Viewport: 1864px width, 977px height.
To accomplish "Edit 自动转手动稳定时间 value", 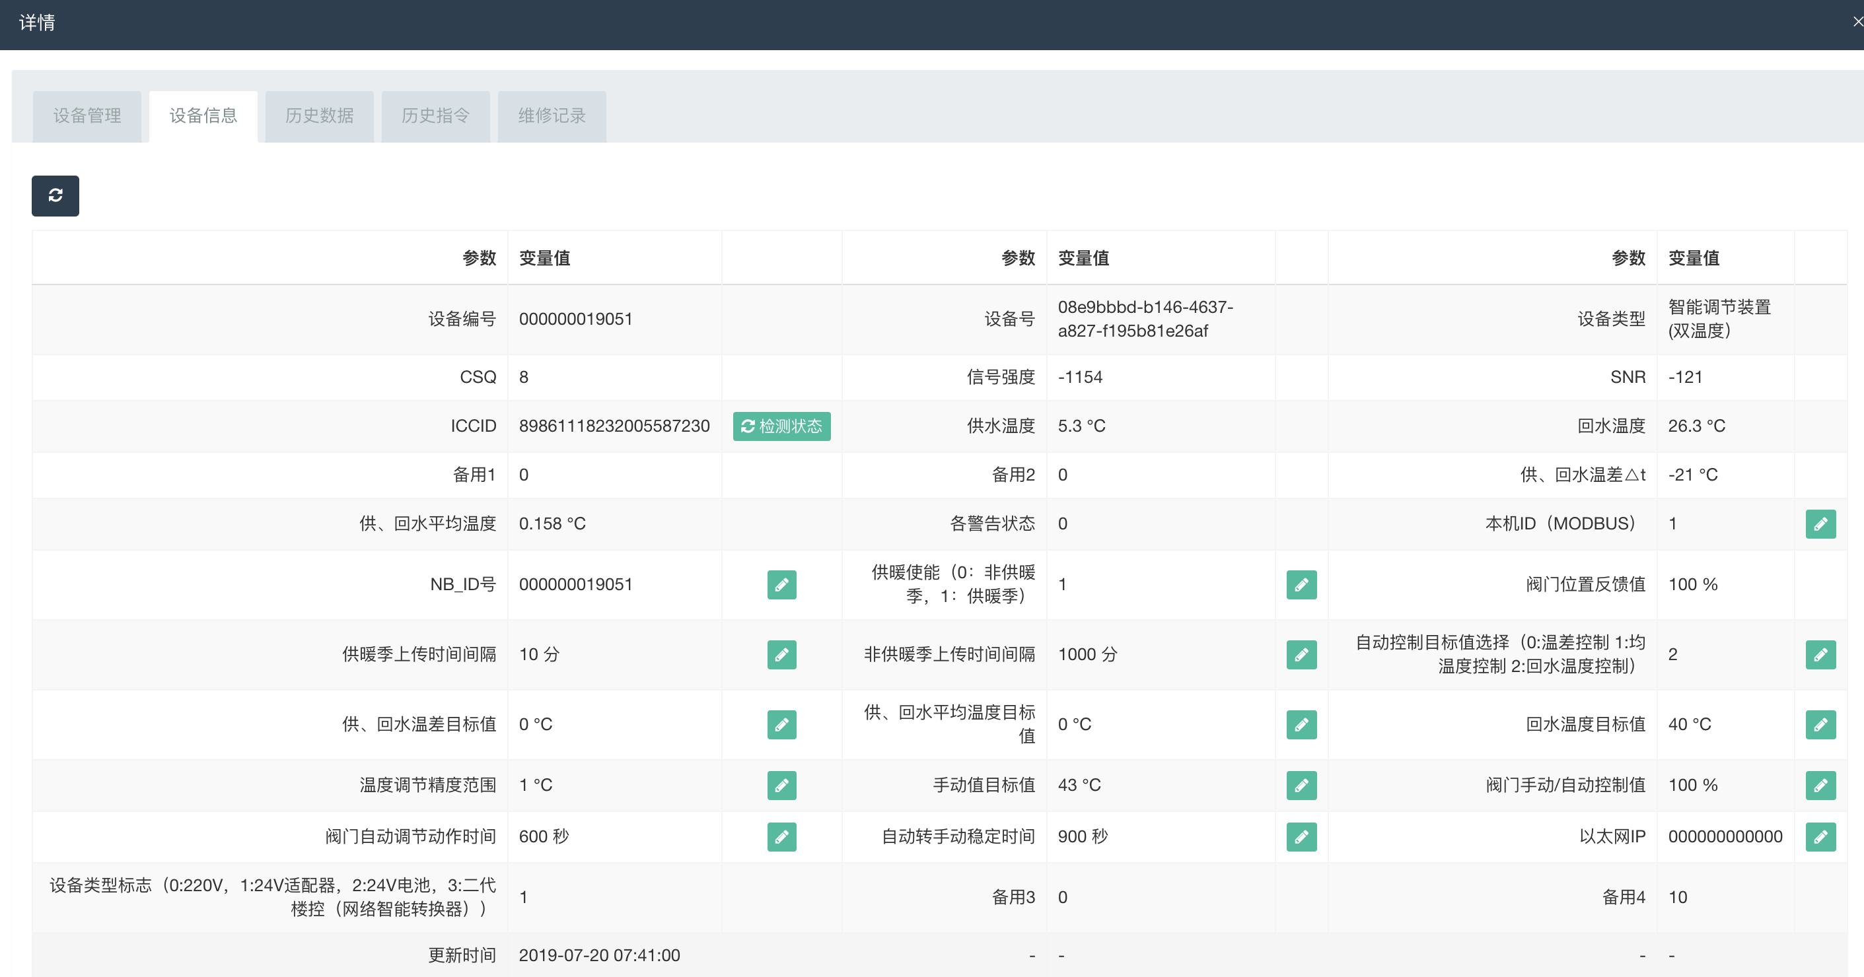I will [x=1301, y=836].
